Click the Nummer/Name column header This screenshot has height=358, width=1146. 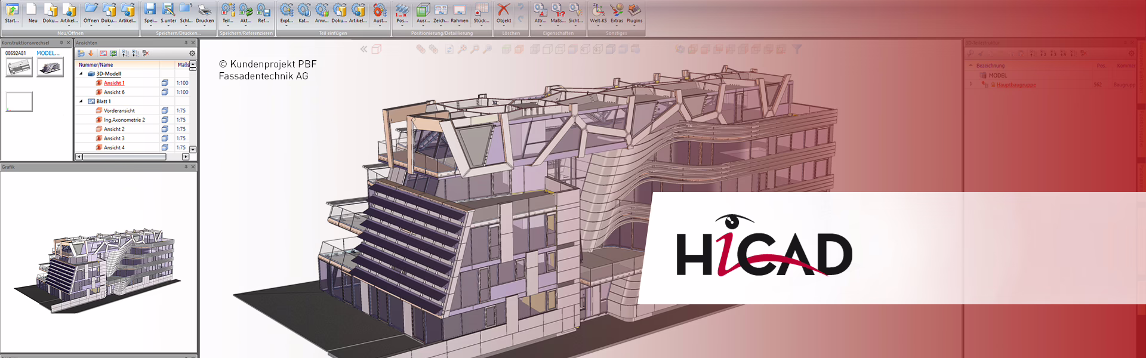point(95,64)
